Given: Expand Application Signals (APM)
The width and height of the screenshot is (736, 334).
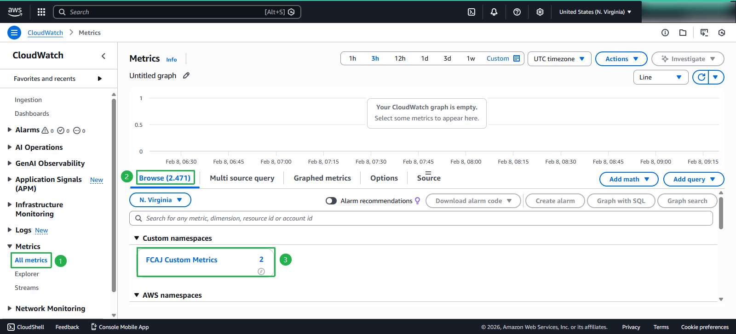Looking at the screenshot, I should pyautogui.click(x=10, y=179).
